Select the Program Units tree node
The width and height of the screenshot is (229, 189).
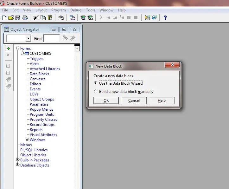[x=42, y=114]
